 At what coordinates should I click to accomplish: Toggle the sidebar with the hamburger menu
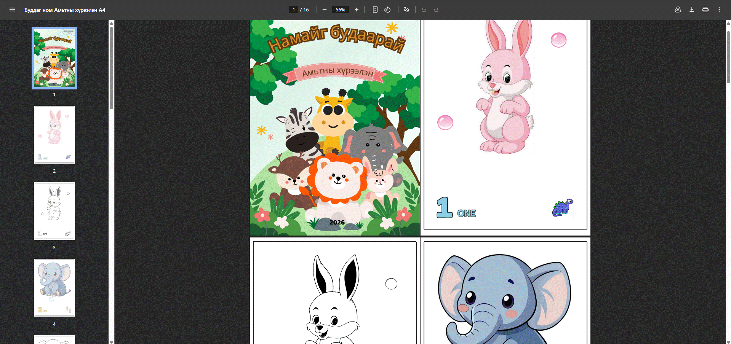coord(12,10)
